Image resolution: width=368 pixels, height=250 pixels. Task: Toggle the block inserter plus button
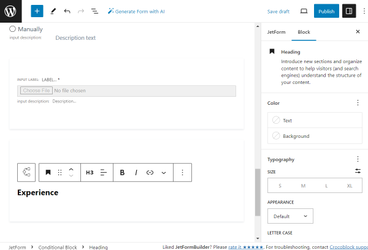tap(37, 11)
